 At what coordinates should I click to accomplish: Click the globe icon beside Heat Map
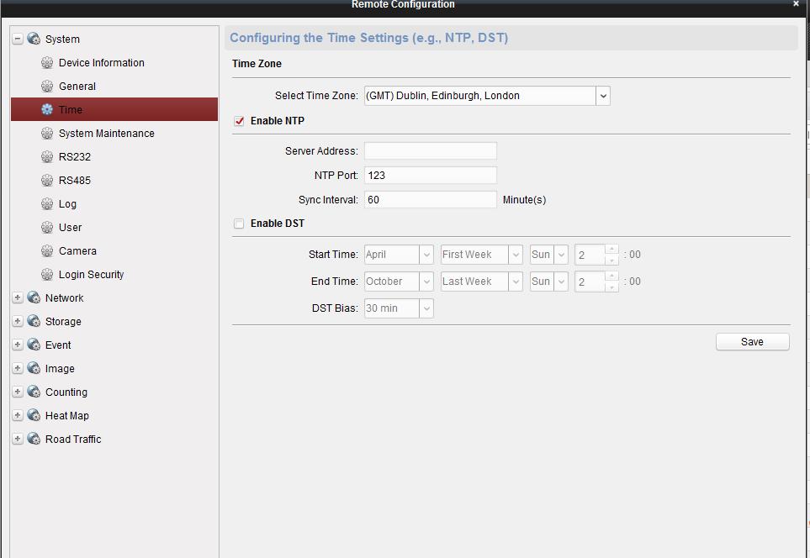pos(34,416)
